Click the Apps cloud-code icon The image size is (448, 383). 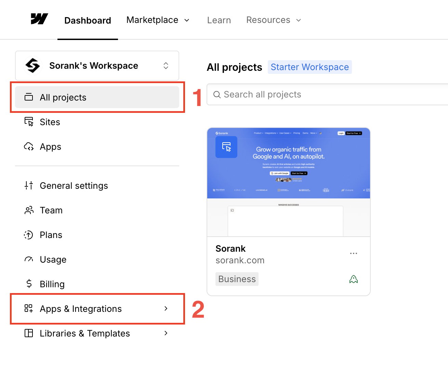pyautogui.click(x=29, y=146)
